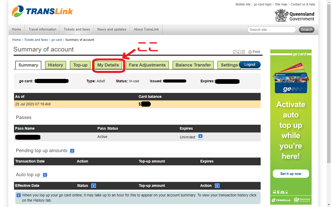The width and height of the screenshot is (331, 207).
Task: Click the Transaction Date column header
Action: tap(30, 161)
